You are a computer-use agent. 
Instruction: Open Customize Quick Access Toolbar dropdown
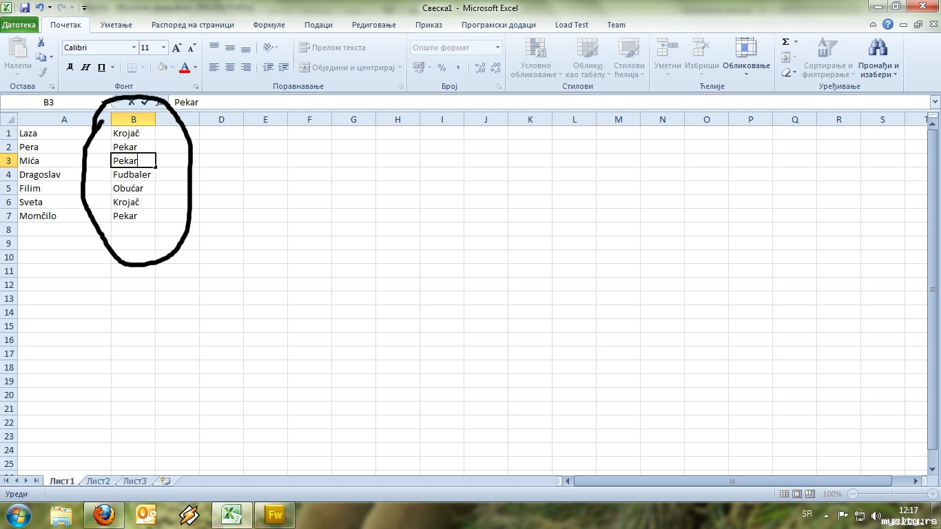(x=83, y=8)
